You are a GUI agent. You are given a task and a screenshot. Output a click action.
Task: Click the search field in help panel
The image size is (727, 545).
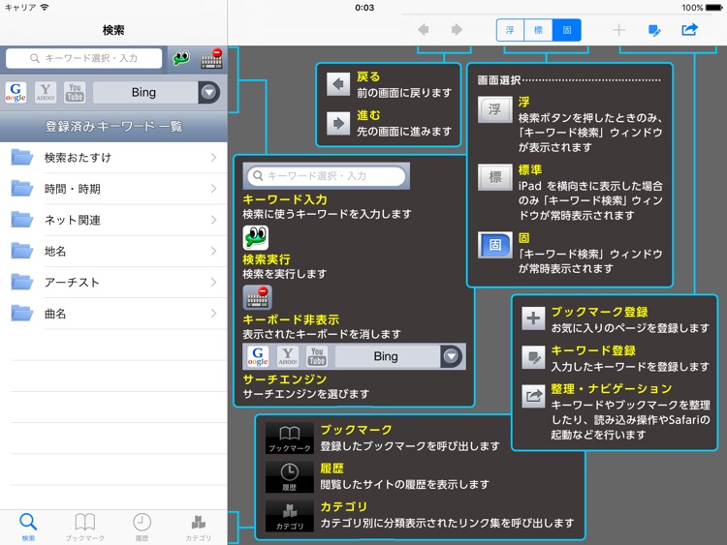pos(327,176)
